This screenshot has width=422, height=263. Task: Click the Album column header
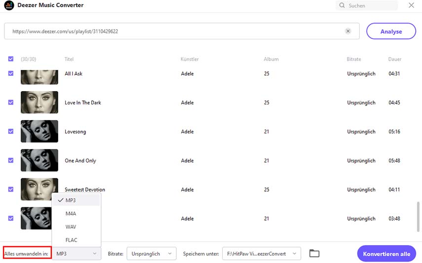(271, 59)
